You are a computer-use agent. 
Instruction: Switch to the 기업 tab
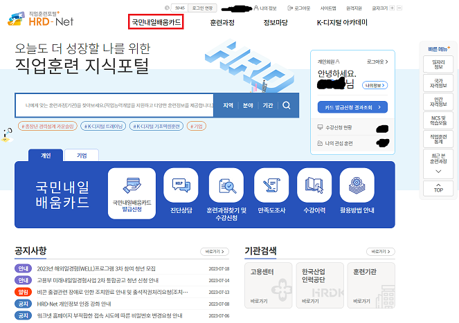[82, 156]
